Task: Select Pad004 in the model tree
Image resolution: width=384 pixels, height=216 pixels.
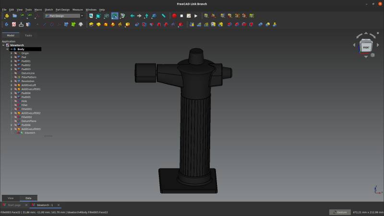Action: [26, 93]
